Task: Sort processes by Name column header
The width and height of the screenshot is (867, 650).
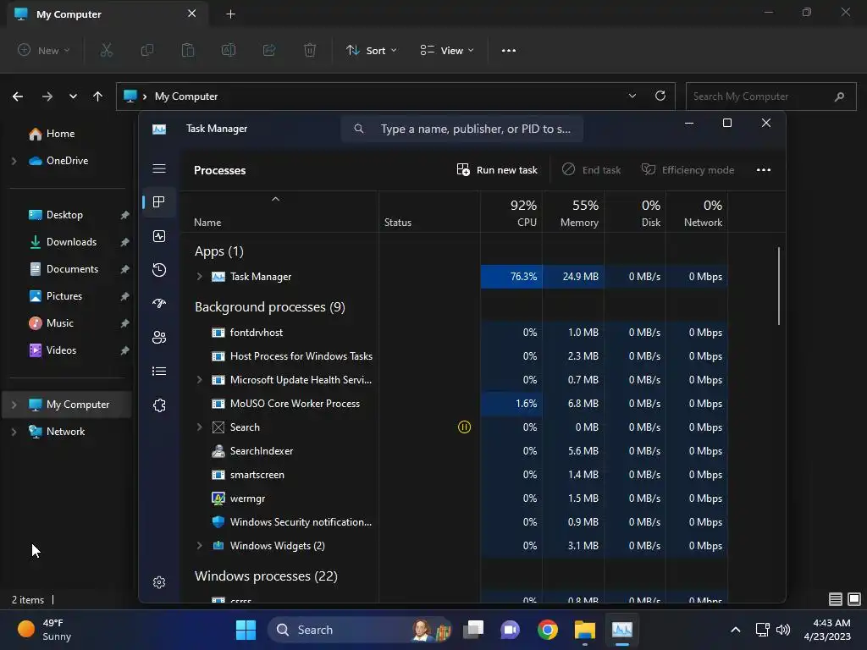Action: coord(279,212)
